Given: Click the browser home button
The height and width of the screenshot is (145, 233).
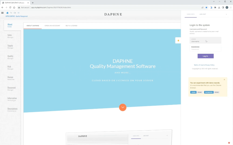Looking at the screenshot, I should pyautogui.click(x=14, y=7).
